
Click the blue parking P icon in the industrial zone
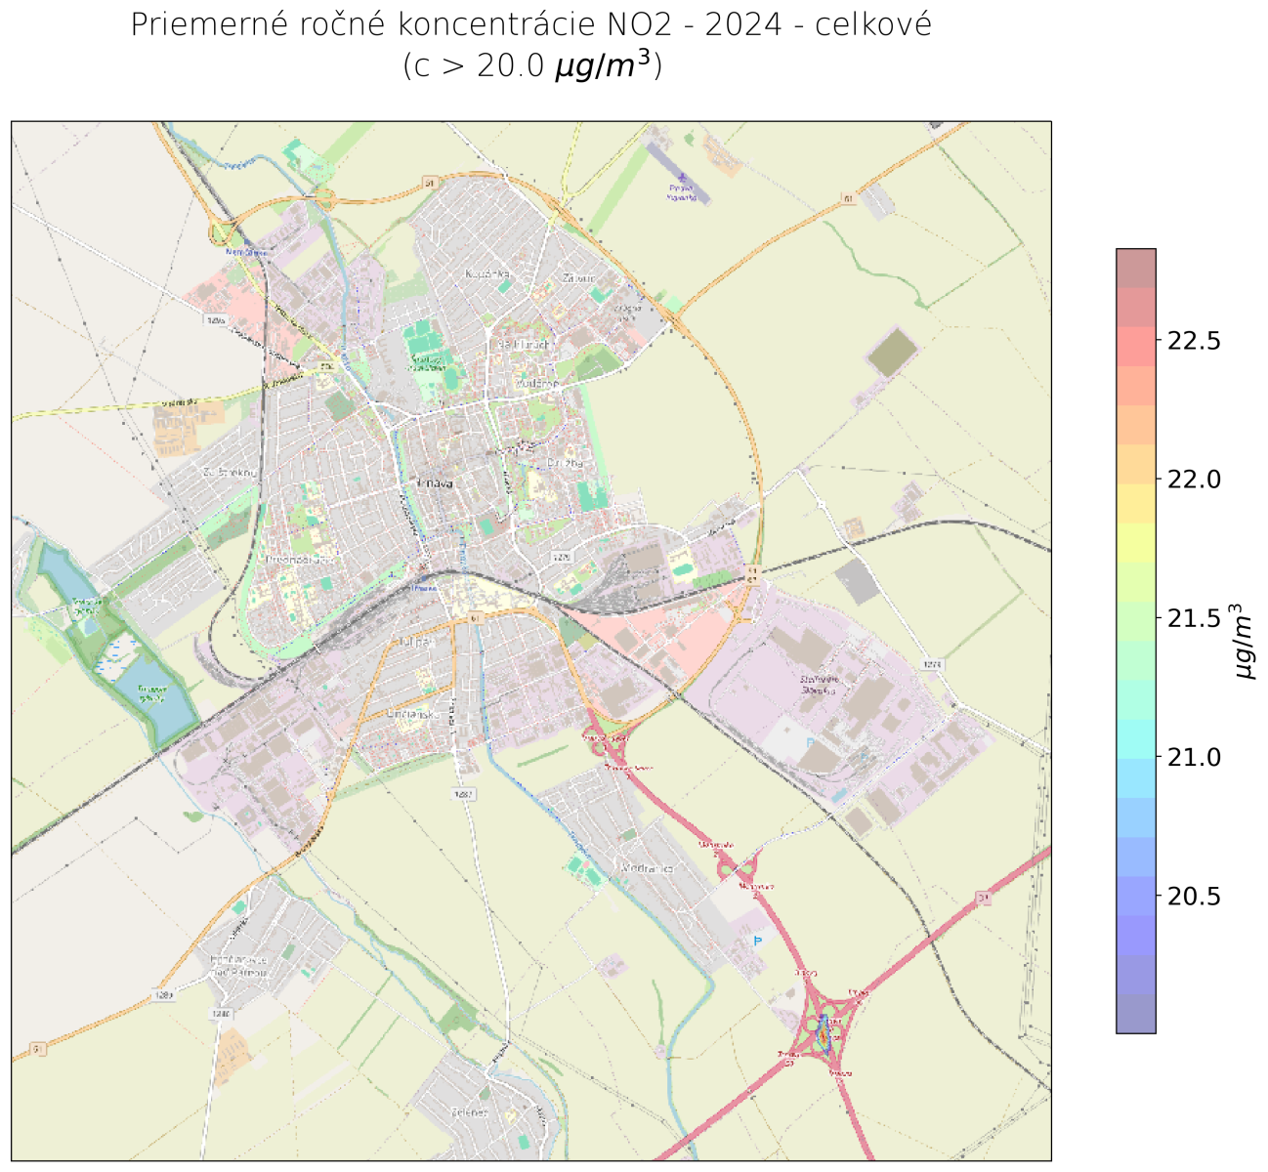click(x=809, y=743)
